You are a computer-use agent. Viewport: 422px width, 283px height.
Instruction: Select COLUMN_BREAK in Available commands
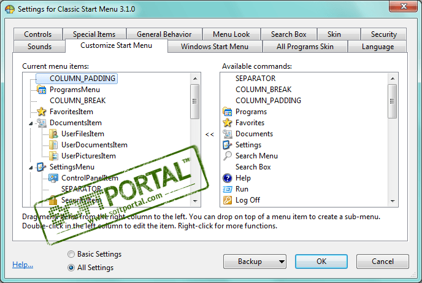pos(264,90)
